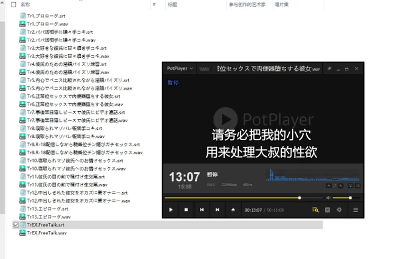Image resolution: width=398 pixels, height=259 pixels.
Task: Select the Tr6 .wav audio file
Action: [x=71, y=104]
